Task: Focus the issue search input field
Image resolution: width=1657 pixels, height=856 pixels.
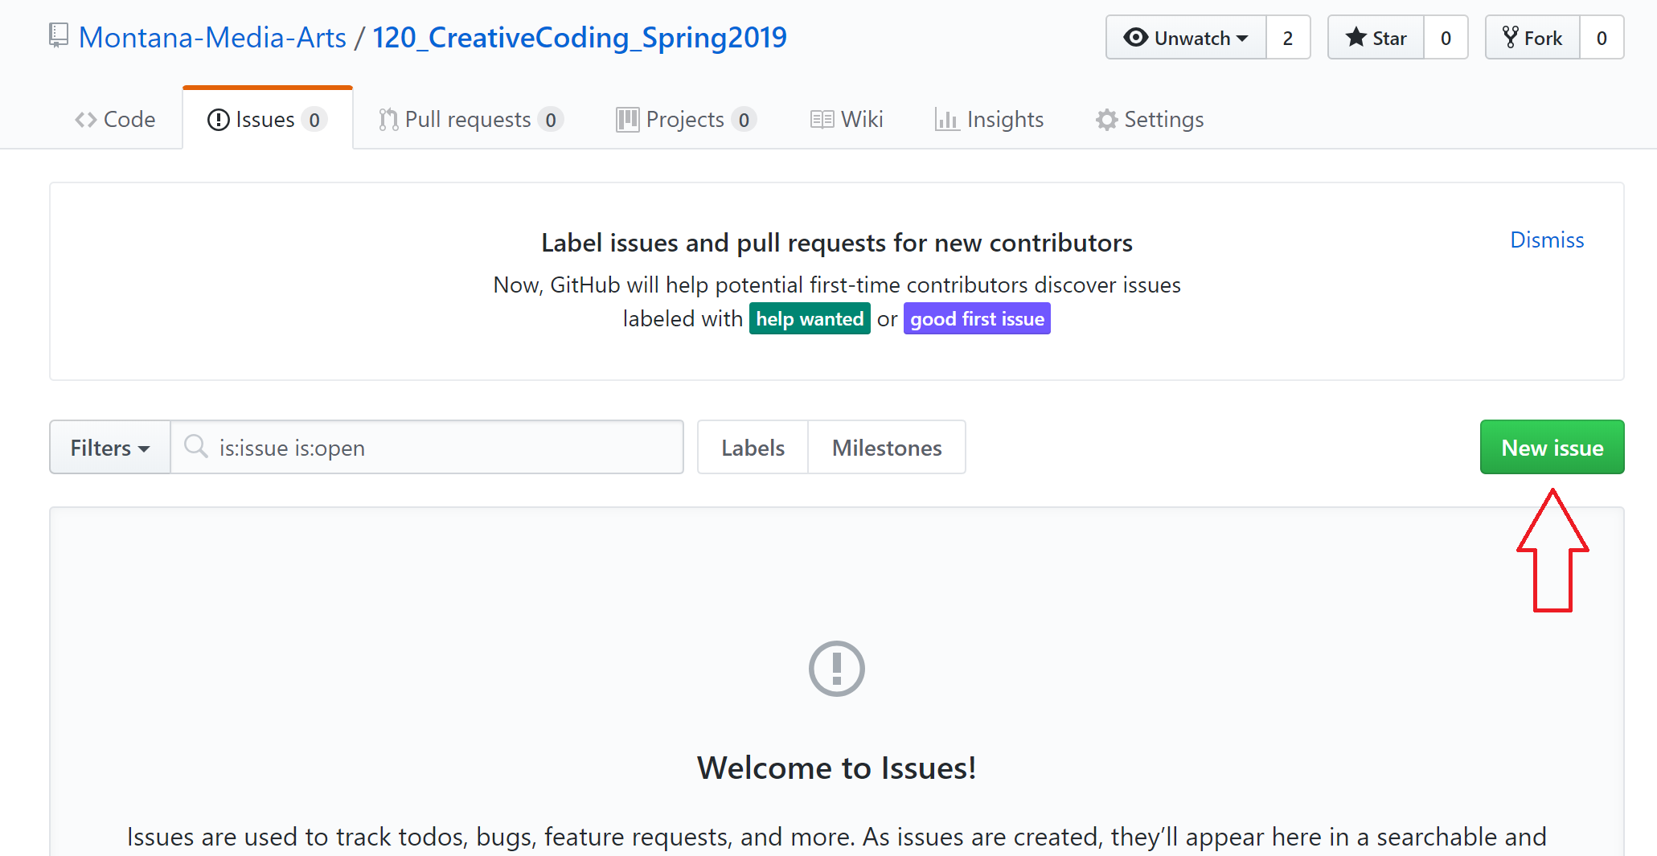Action: pyautogui.click(x=442, y=448)
